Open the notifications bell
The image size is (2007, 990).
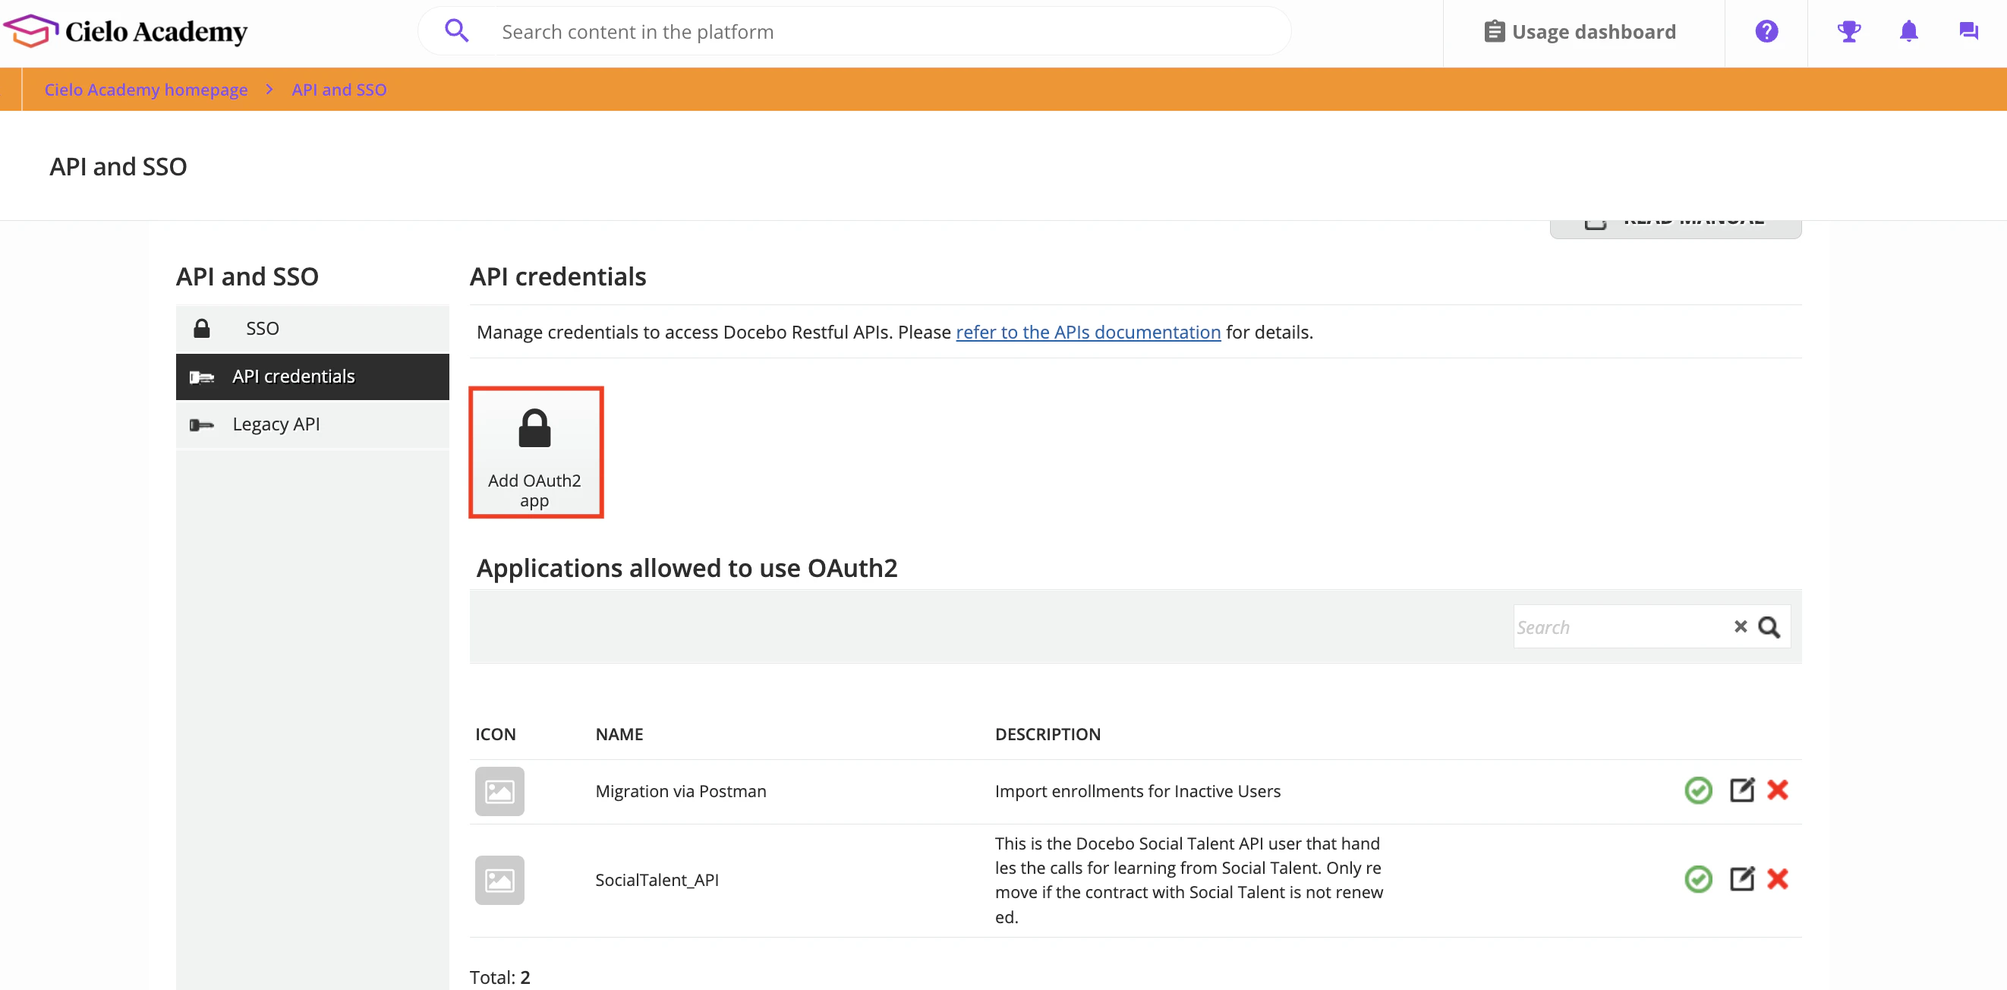pos(1908,31)
